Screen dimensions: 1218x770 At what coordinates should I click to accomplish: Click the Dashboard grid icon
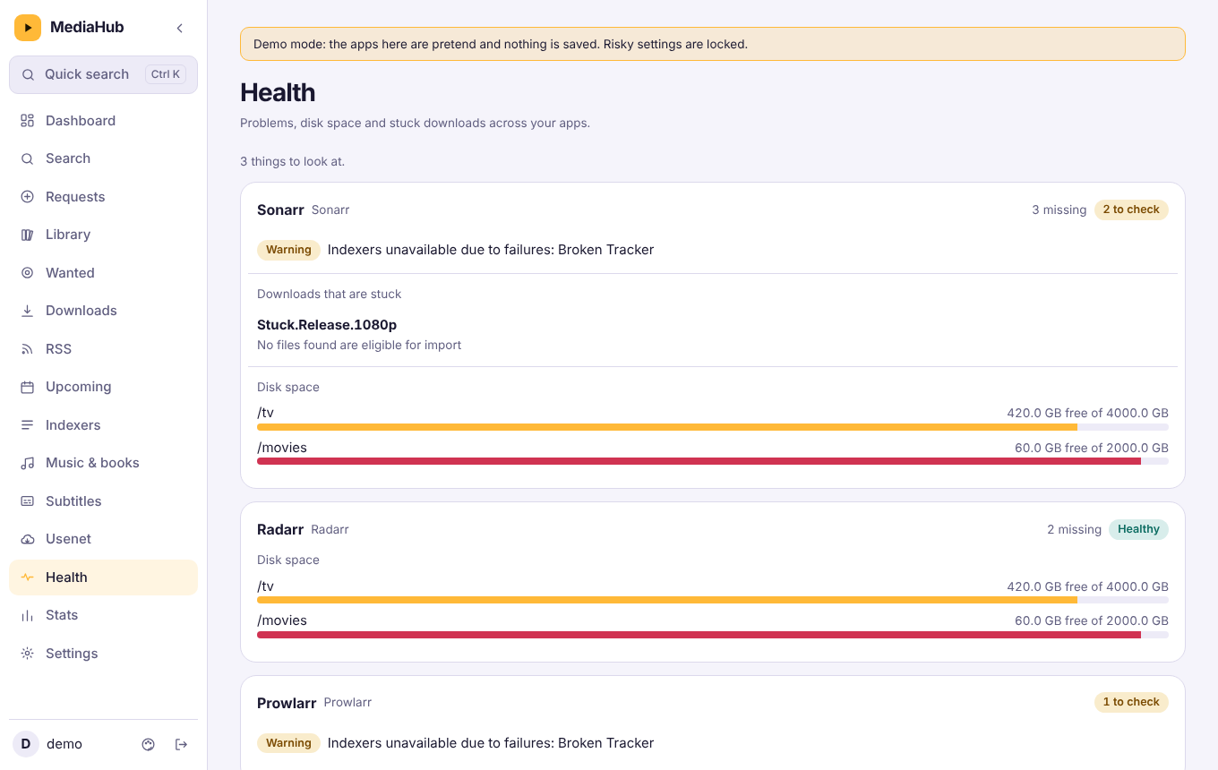(x=27, y=121)
